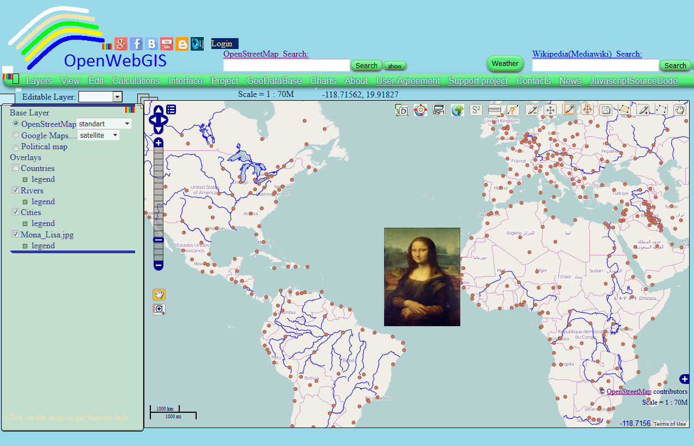Open the 3D view tool
Viewport: 694px width, 446px height.
401,111
